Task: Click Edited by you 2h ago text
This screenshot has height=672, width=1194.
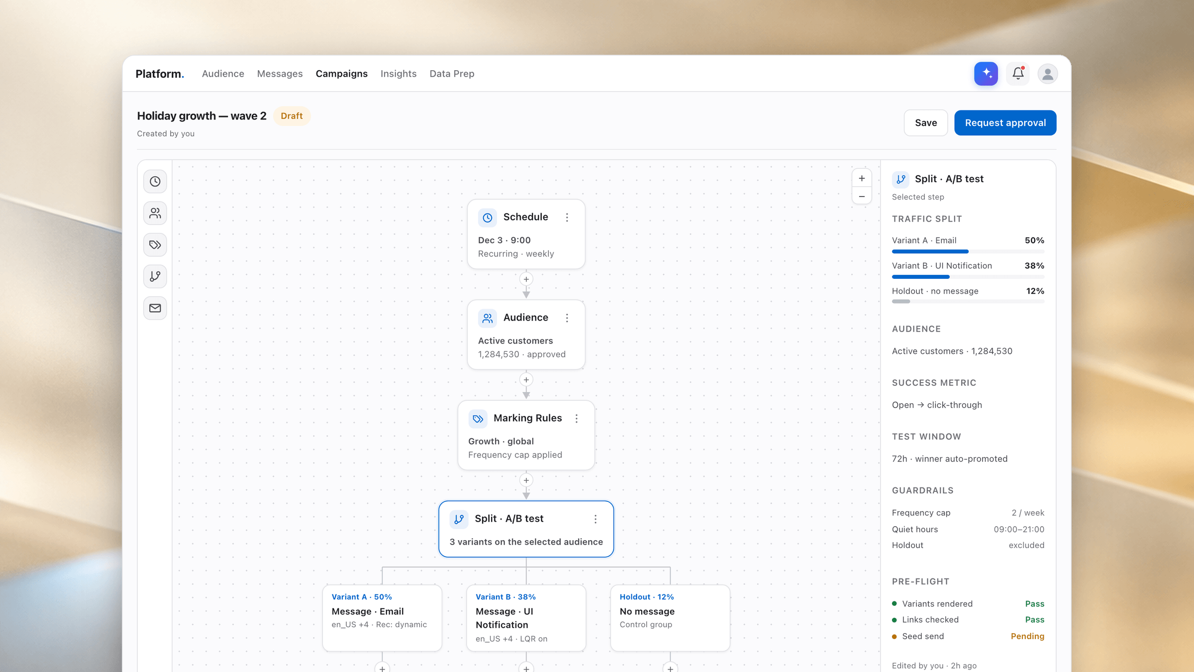Action: (934, 666)
